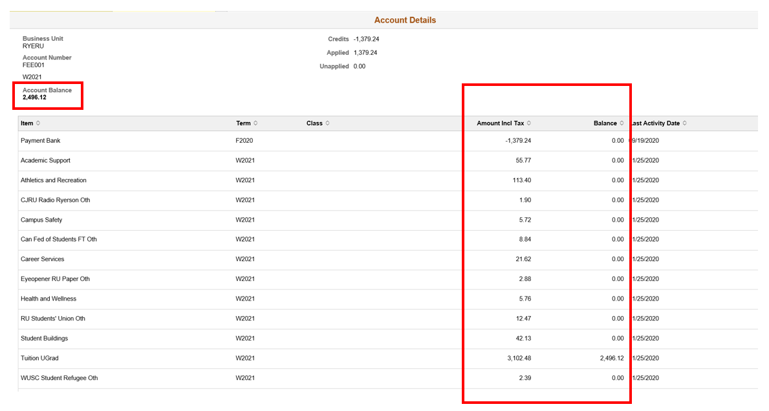The width and height of the screenshot is (769, 411).
Task: Click the Account Number FEE001 value
Action: pyautogui.click(x=34, y=65)
